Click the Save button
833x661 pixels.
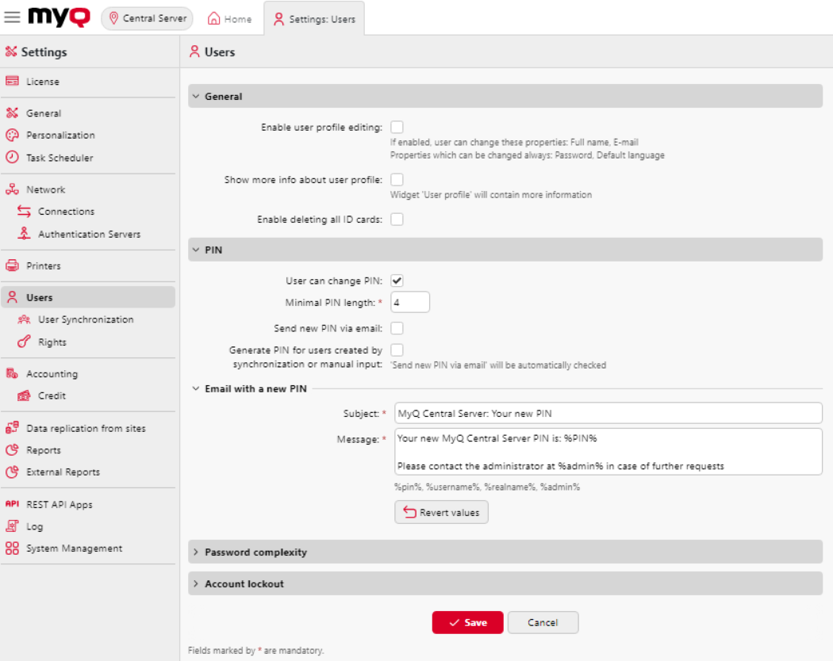[x=467, y=622]
